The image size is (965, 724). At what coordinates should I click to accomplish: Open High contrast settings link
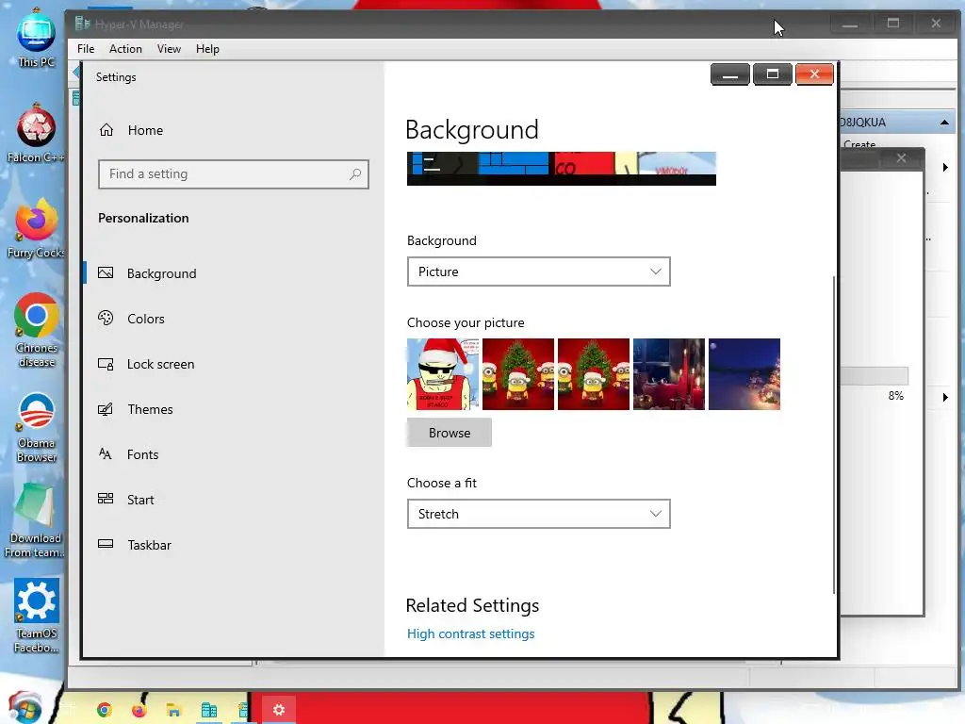471,633
